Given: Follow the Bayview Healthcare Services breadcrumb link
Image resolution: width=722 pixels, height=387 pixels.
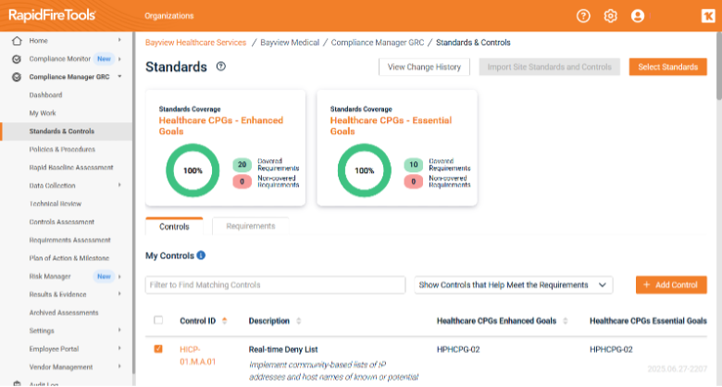Looking at the screenshot, I should (195, 43).
